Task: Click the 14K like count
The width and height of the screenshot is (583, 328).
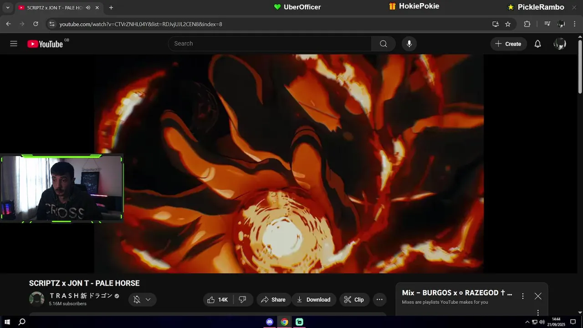Action: click(223, 300)
